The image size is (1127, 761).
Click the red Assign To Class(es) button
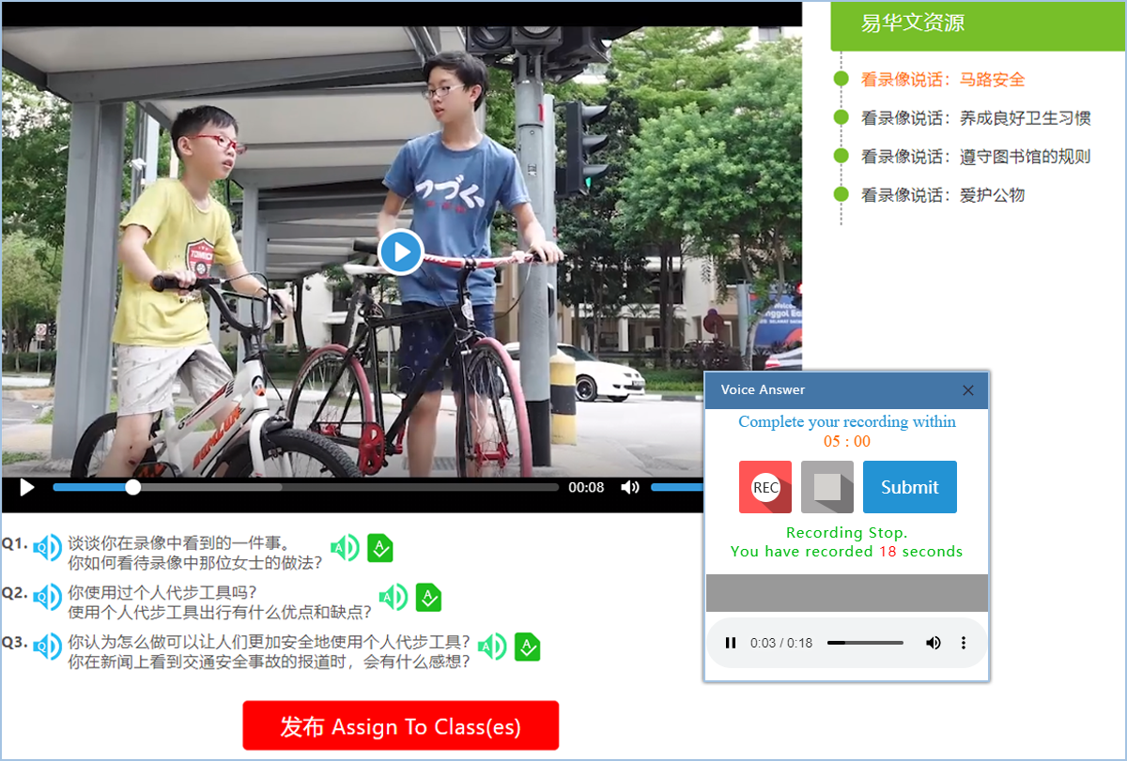pyautogui.click(x=400, y=726)
